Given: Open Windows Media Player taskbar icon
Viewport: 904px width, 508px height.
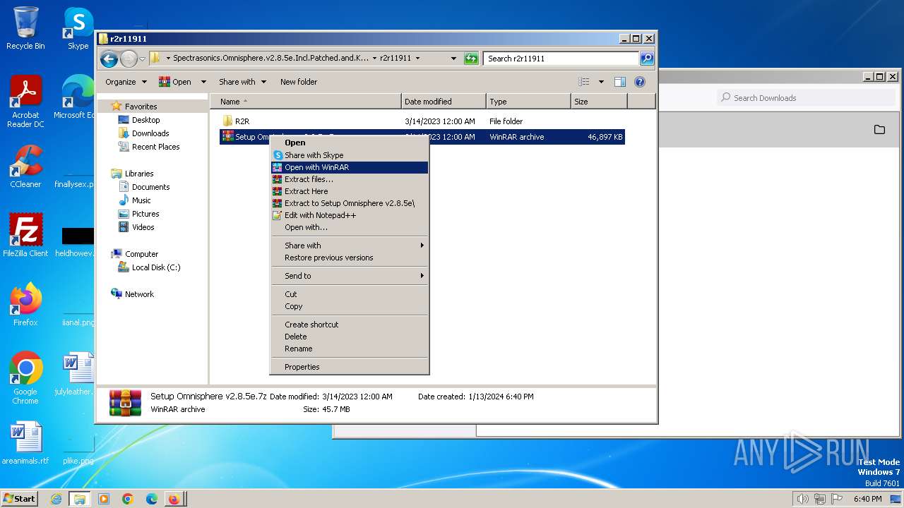Looking at the screenshot, I should (x=104, y=499).
